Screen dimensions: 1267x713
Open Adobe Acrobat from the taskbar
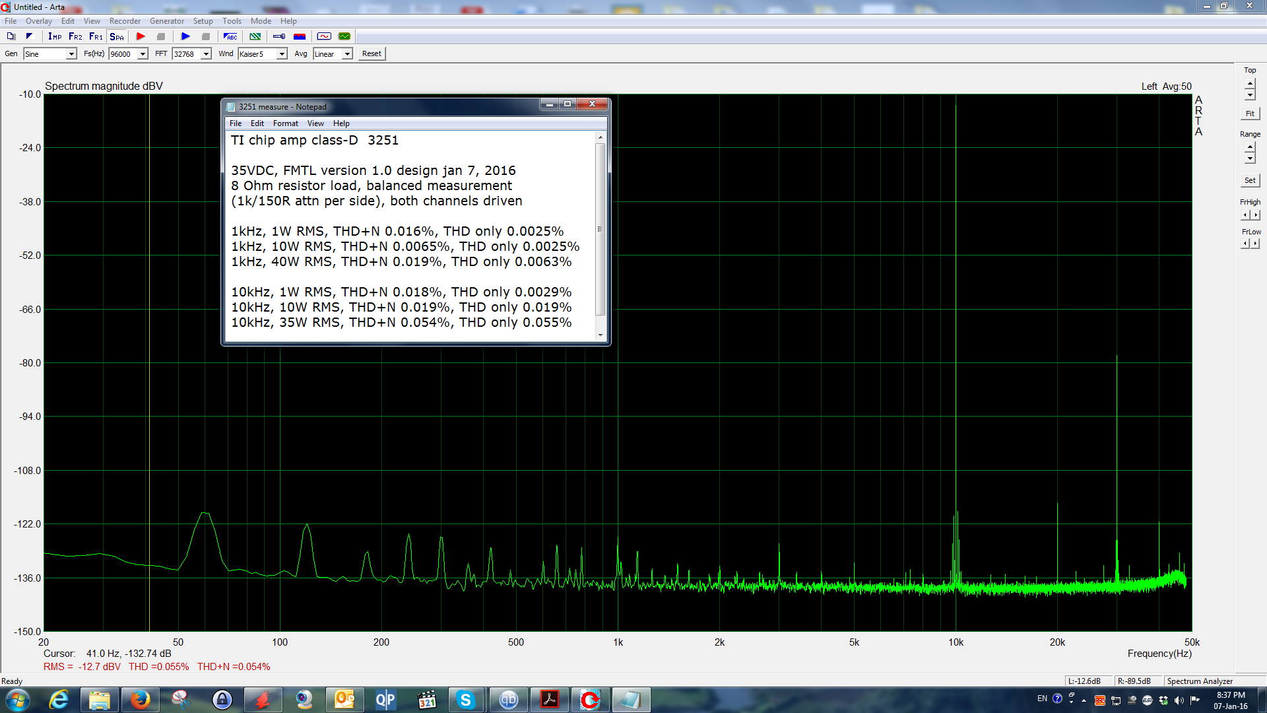pyautogui.click(x=550, y=700)
